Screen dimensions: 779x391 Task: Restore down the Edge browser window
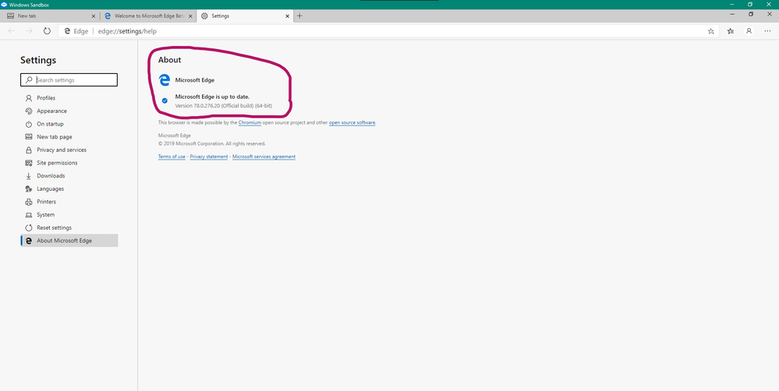coord(750,14)
